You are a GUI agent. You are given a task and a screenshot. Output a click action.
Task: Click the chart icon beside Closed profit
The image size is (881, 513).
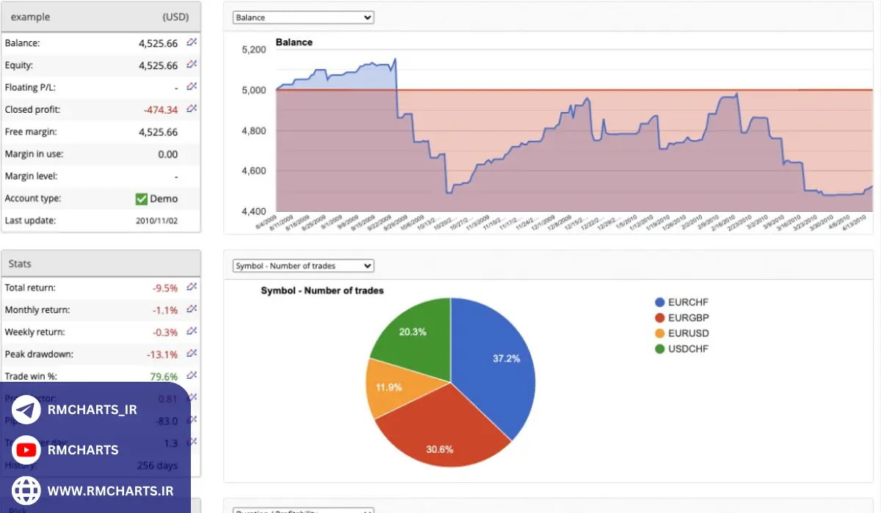192,108
